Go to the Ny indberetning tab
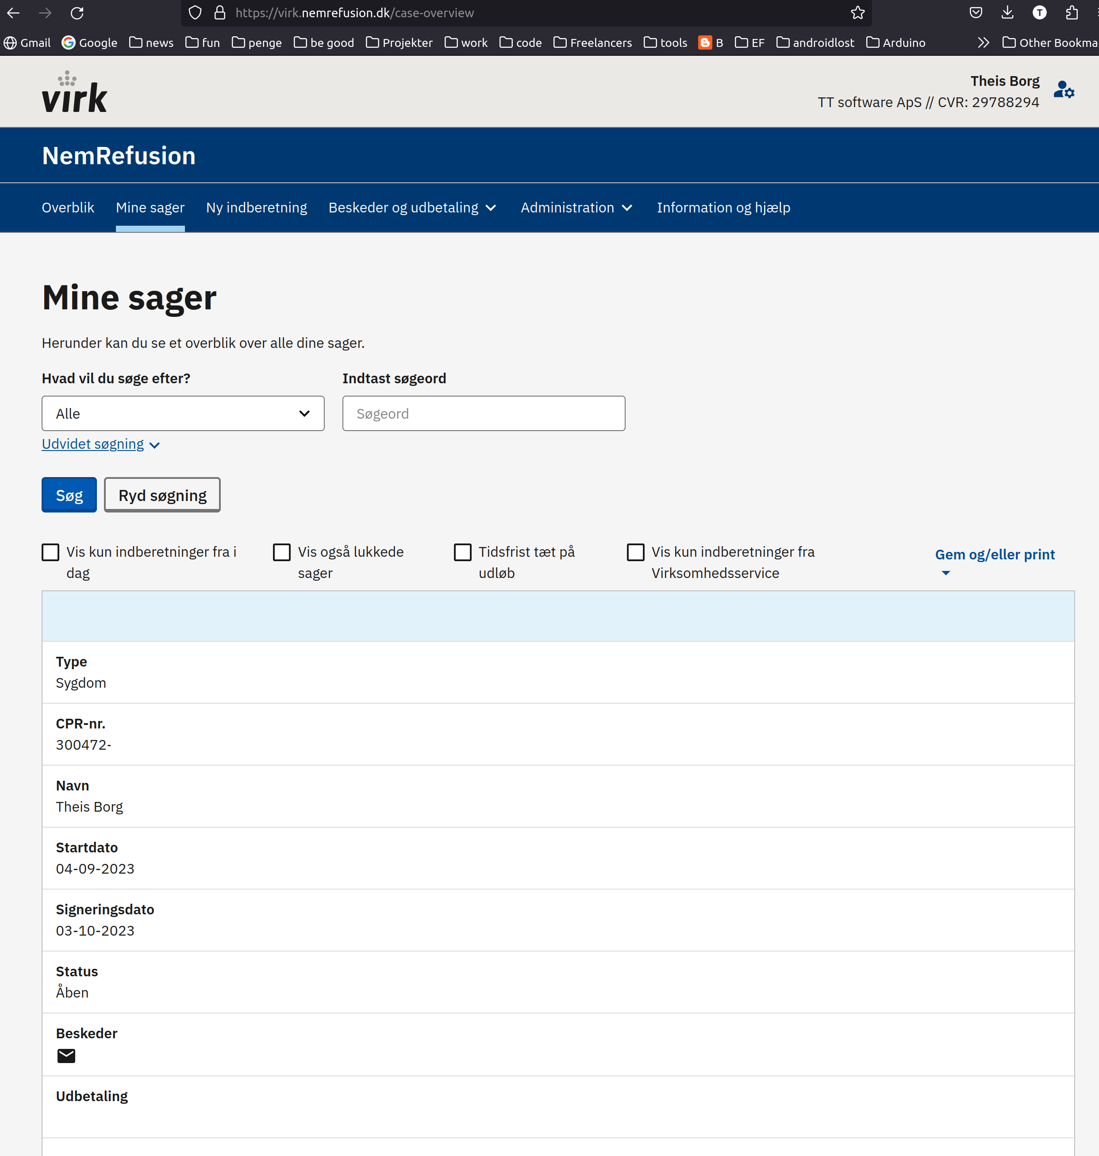 tap(256, 208)
